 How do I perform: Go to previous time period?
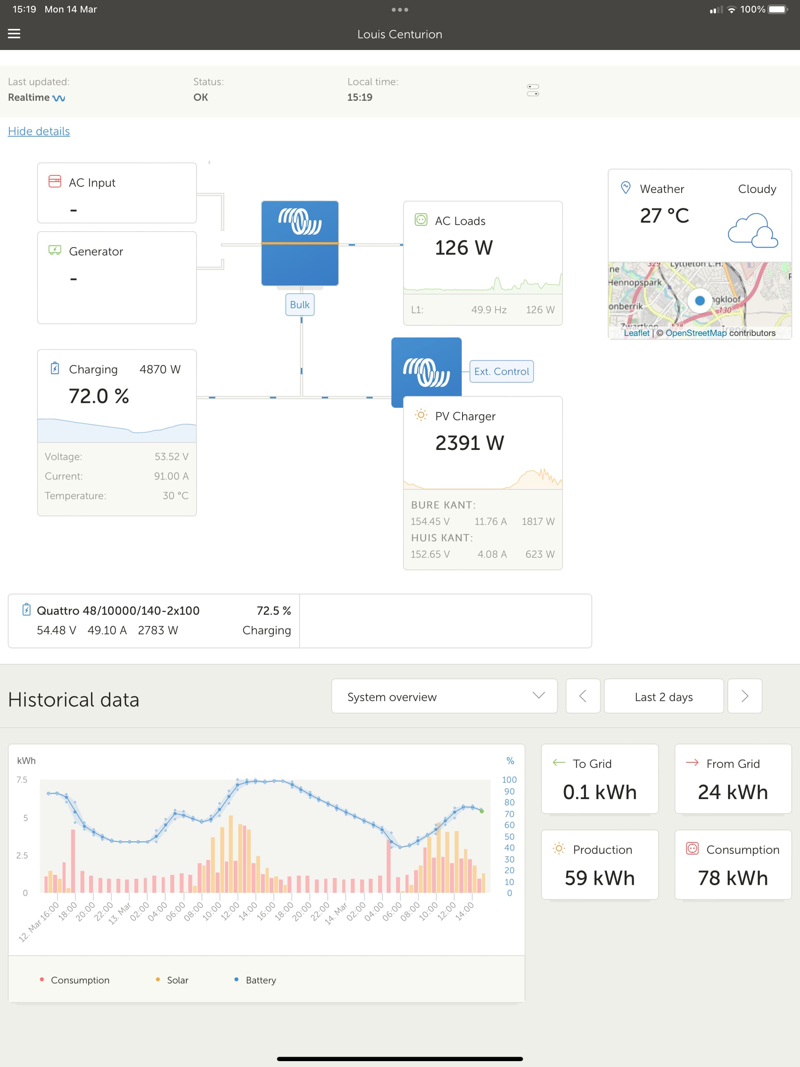click(582, 696)
